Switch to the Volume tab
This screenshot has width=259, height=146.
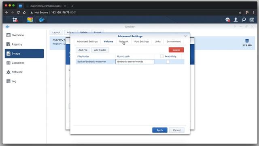[x=108, y=41]
